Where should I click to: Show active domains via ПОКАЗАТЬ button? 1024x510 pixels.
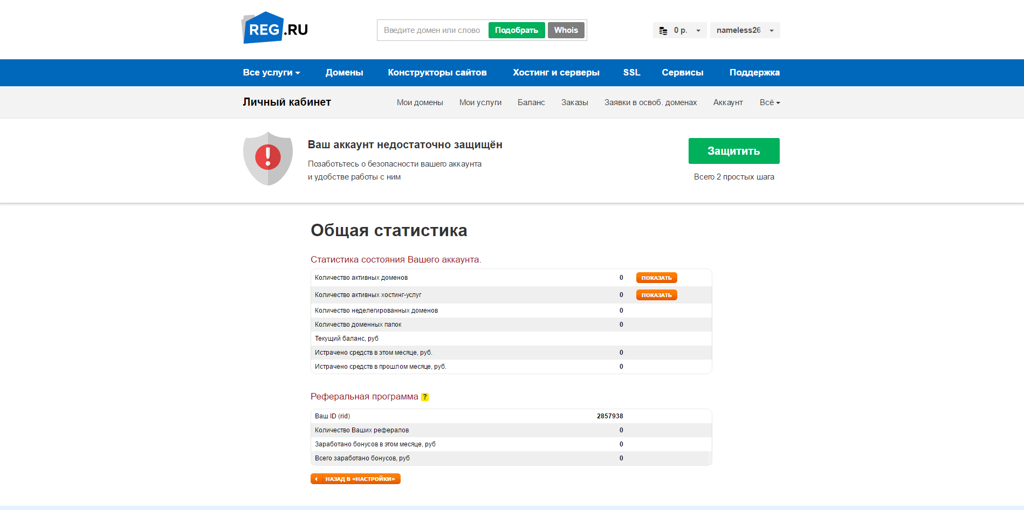656,278
